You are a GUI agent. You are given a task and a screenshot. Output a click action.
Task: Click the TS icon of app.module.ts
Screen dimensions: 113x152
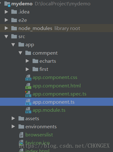(x=28, y=110)
